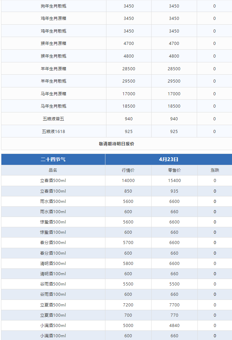Click the 立春酒500ml product name
This screenshot has height=340, width=232.
(x=53, y=181)
